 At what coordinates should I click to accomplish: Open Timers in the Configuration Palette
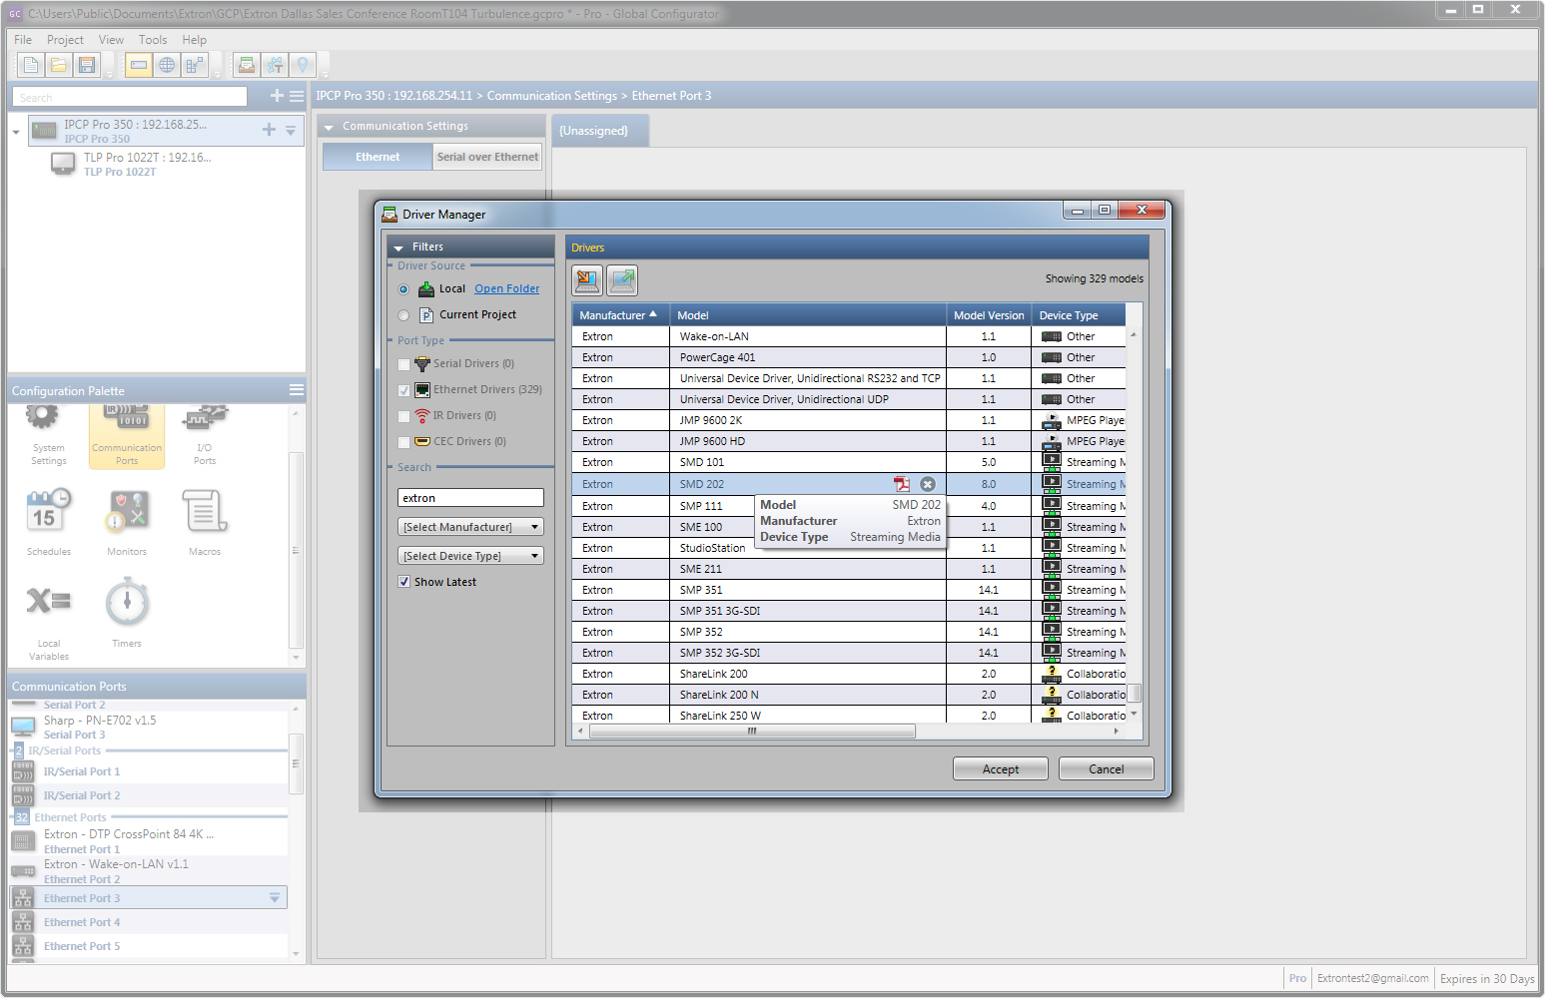tap(127, 613)
